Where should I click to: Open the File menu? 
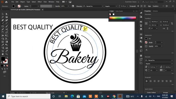[13, 2]
